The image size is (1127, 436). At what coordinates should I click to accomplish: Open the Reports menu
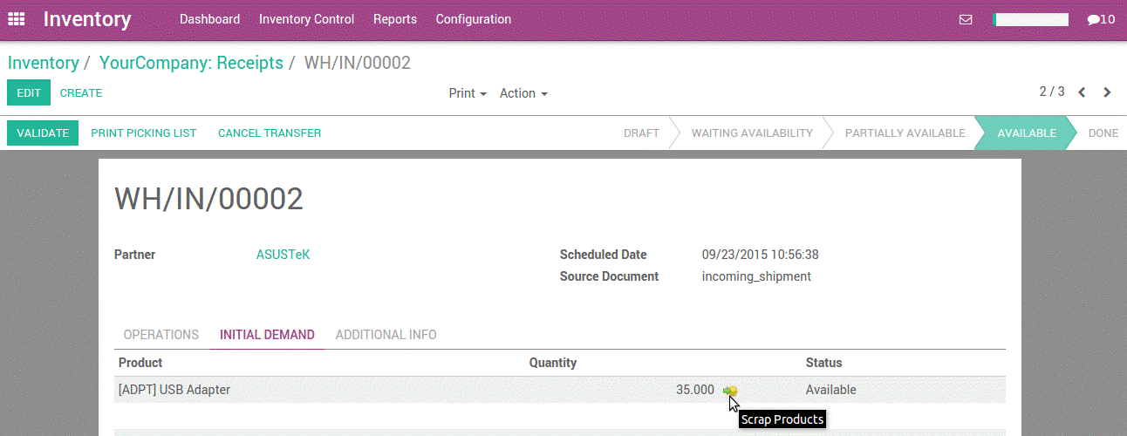(395, 19)
